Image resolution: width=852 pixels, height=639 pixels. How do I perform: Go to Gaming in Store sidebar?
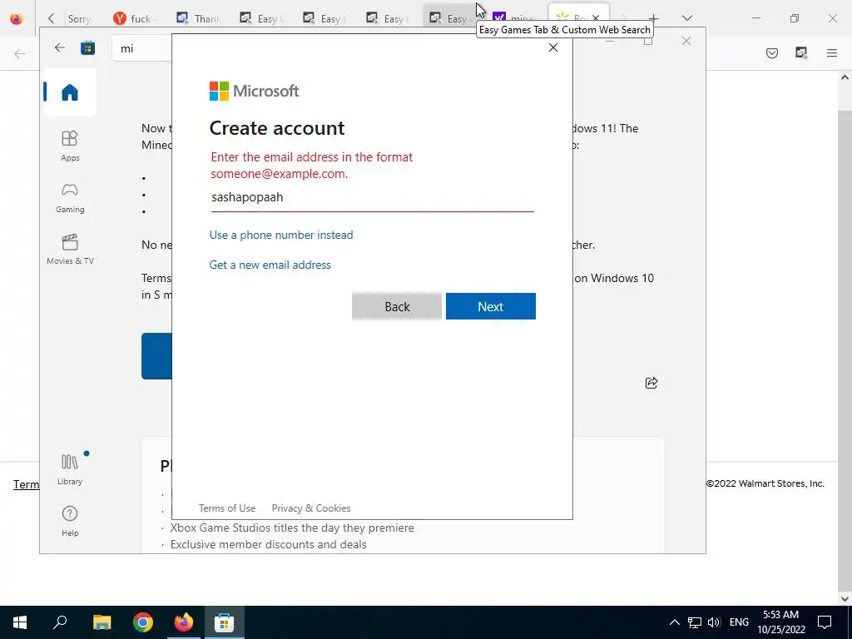tap(70, 197)
